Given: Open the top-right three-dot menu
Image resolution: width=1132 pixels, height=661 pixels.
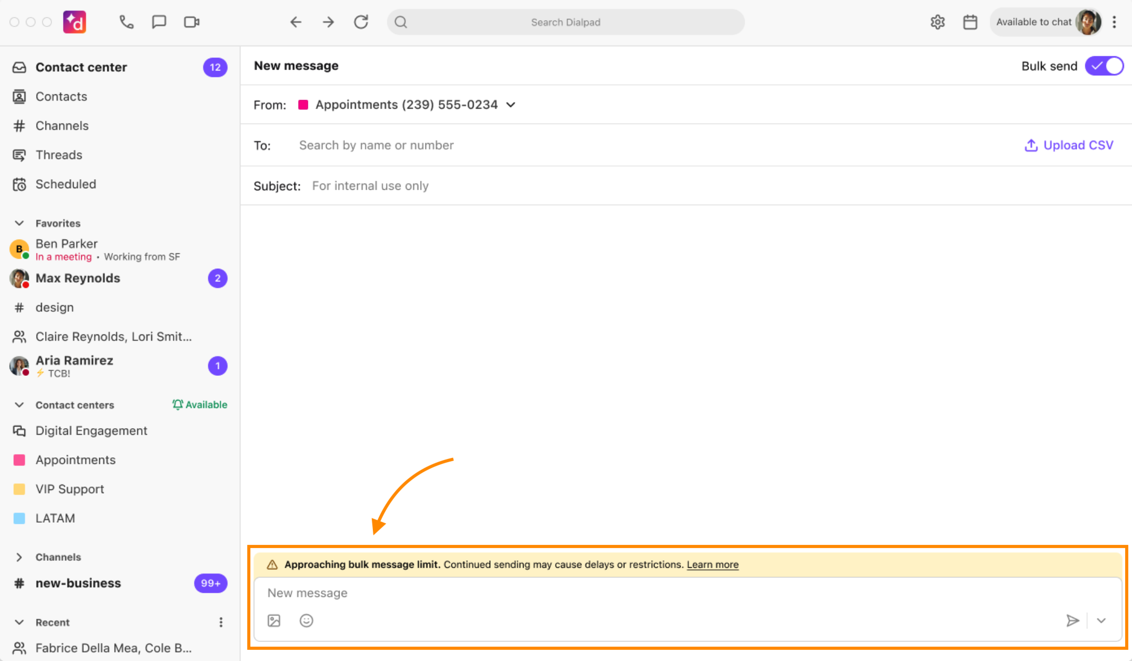Looking at the screenshot, I should tap(1114, 22).
